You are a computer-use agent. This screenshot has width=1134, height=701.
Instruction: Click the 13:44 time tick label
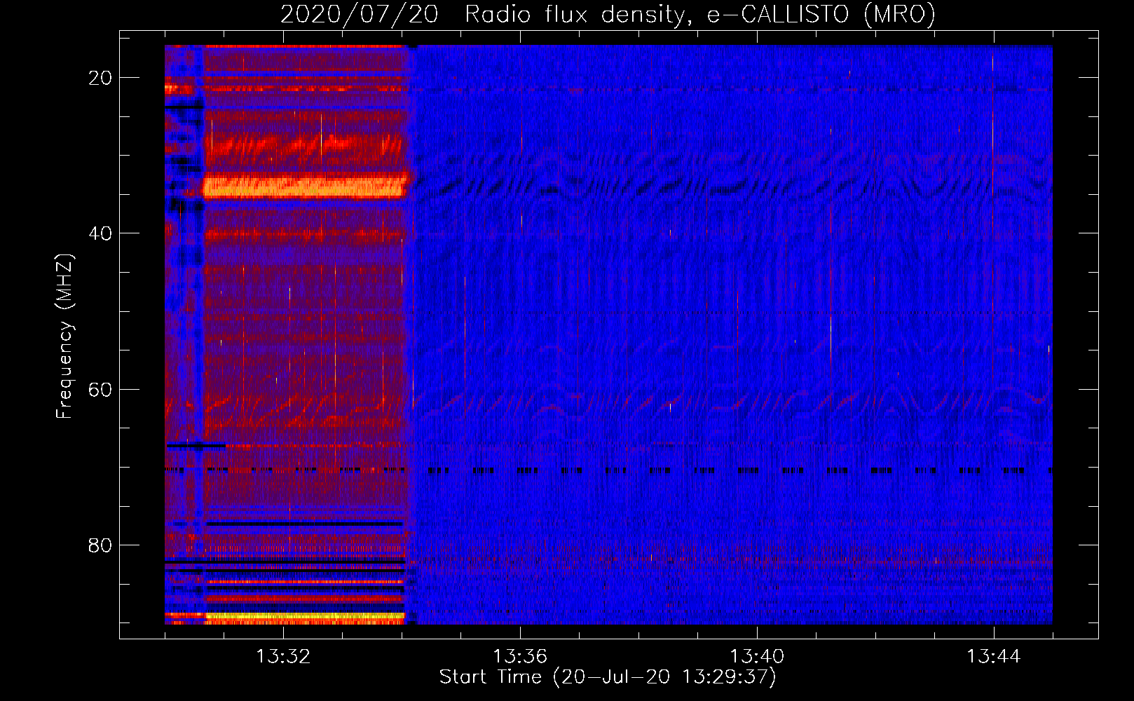pos(994,657)
